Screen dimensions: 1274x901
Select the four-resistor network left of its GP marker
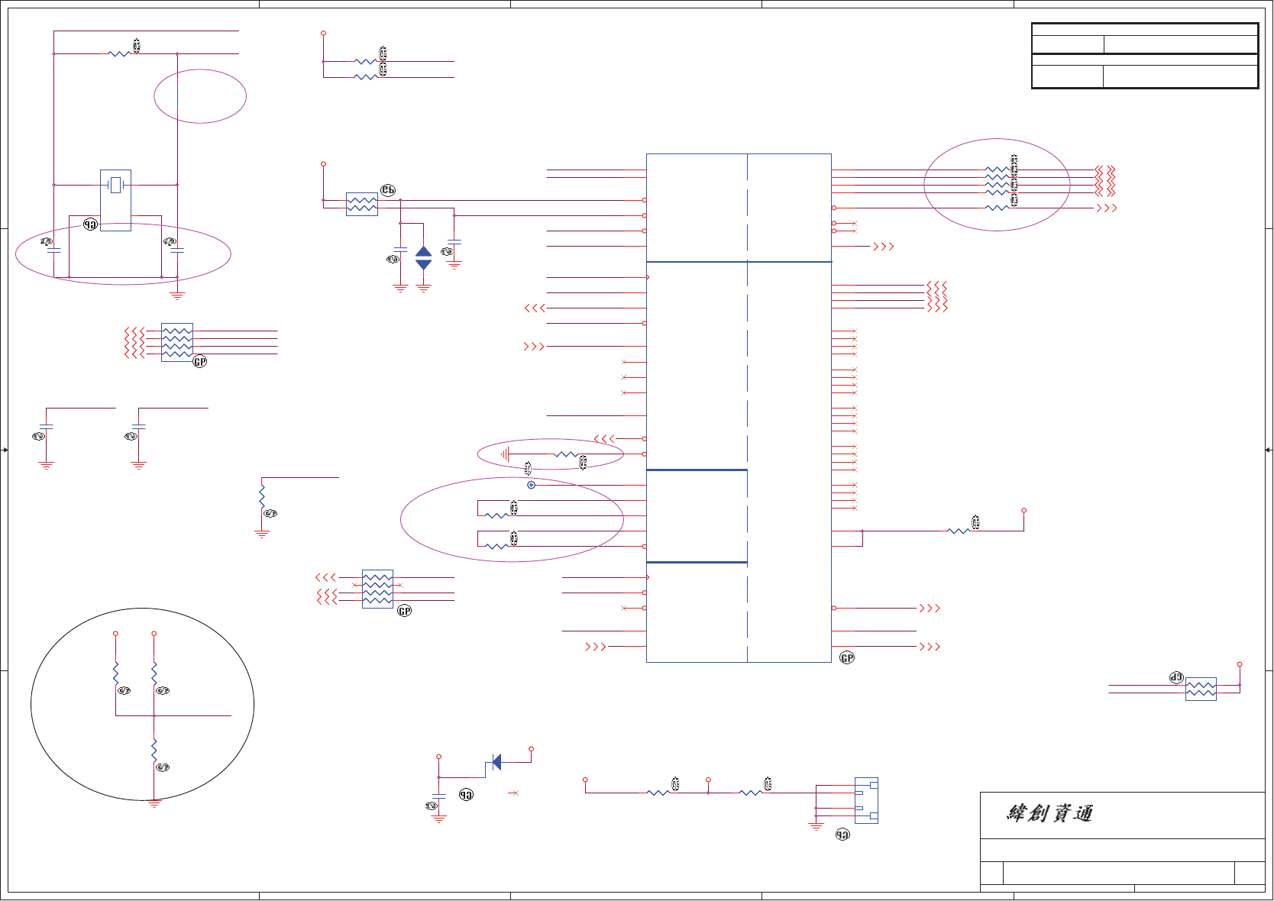(177, 342)
